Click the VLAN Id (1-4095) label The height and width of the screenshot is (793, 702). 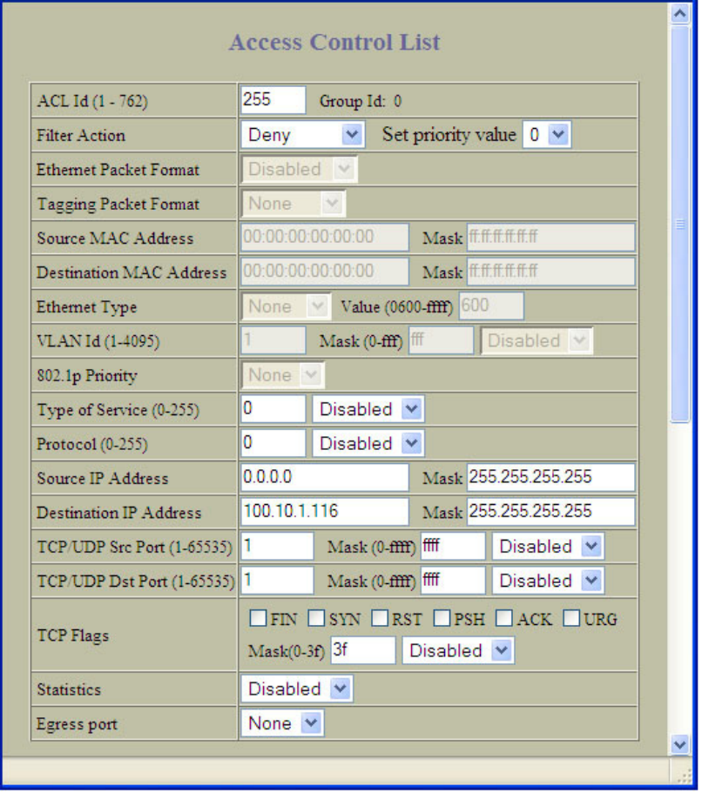[98, 341]
